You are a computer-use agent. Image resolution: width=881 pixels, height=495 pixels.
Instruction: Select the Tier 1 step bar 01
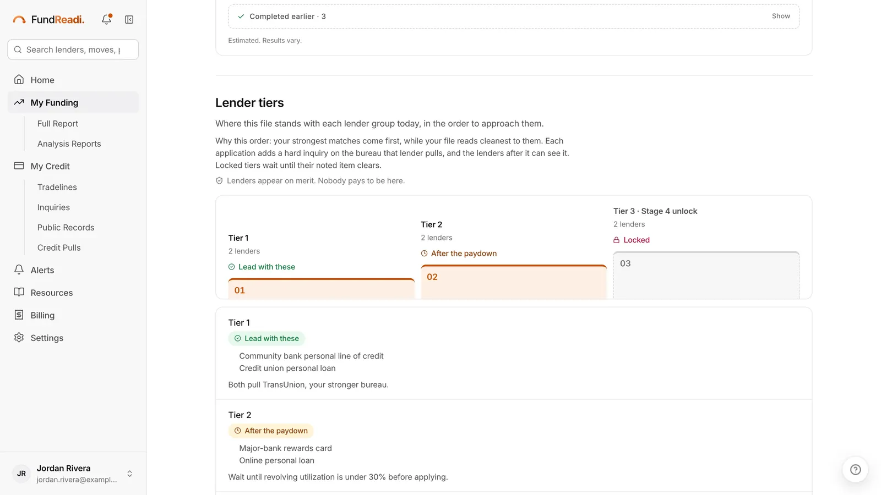click(x=322, y=289)
